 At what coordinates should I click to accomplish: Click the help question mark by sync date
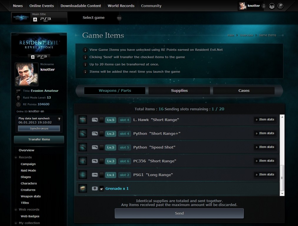pos(59,119)
